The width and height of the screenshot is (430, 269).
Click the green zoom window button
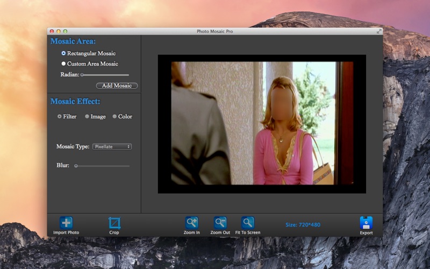click(x=65, y=31)
